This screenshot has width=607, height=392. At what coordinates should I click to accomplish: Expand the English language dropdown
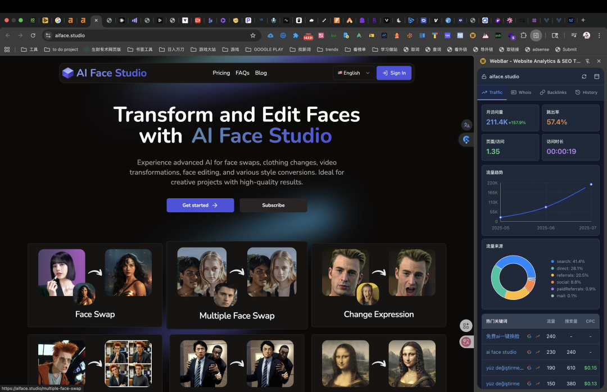tap(354, 73)
